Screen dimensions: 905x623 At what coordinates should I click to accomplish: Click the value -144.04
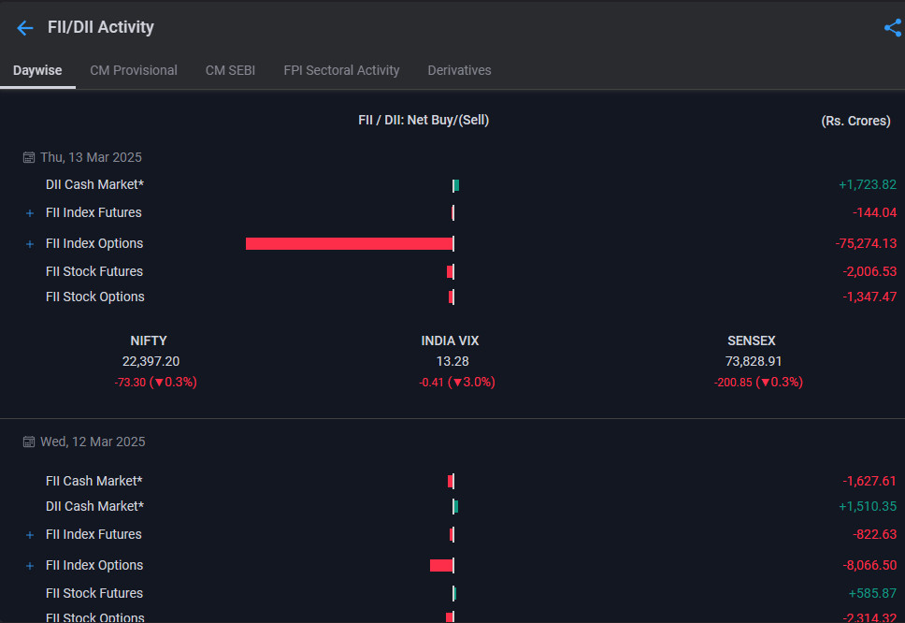pyautogui.click(x=874, y=212)
